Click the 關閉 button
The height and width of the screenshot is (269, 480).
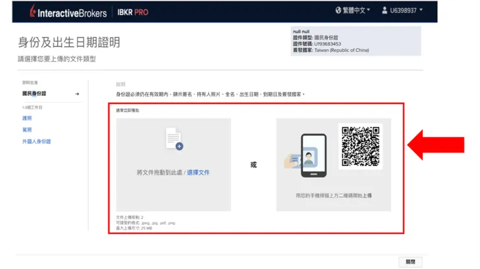click(410, 262)
